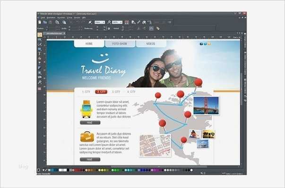Click the FOTO-SHOW tab on the page
Screen dimensions: 285x188
tap(120, 43)
